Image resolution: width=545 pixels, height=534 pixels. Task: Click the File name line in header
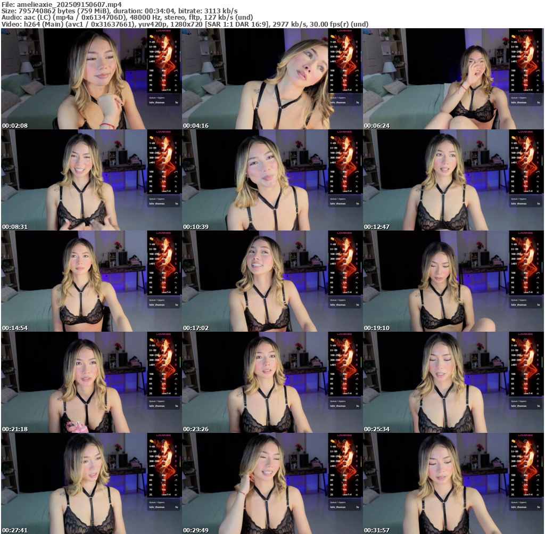(x=62, y=4)
